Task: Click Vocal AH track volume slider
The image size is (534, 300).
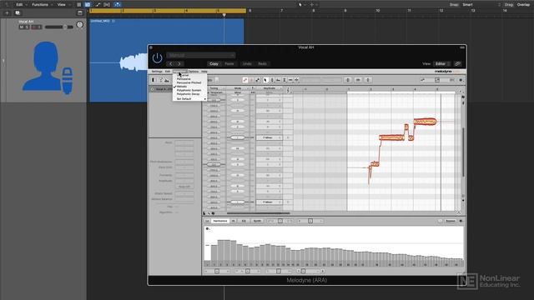Action: [59, 27]
